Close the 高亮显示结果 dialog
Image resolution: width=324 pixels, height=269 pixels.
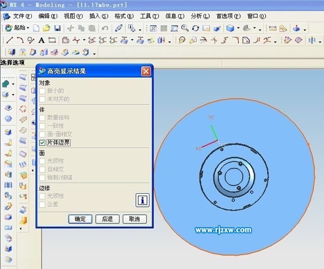pos(146,71)
